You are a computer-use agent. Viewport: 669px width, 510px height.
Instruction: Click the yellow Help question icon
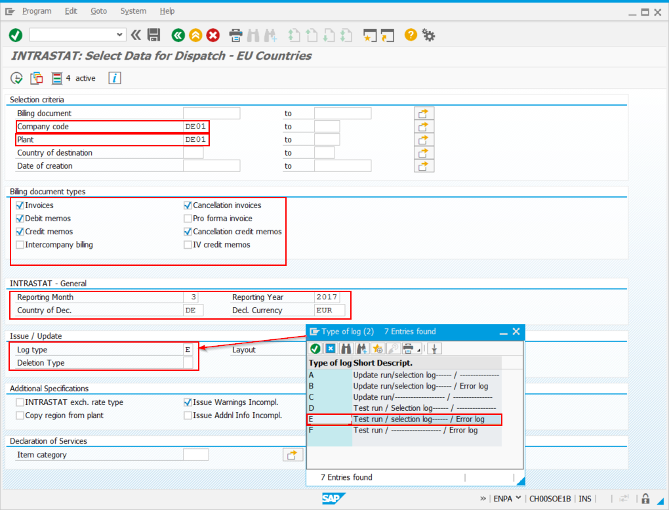[x=411, y=35]
